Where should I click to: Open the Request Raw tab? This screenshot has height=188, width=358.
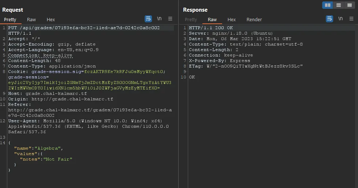tap(31, 20)
